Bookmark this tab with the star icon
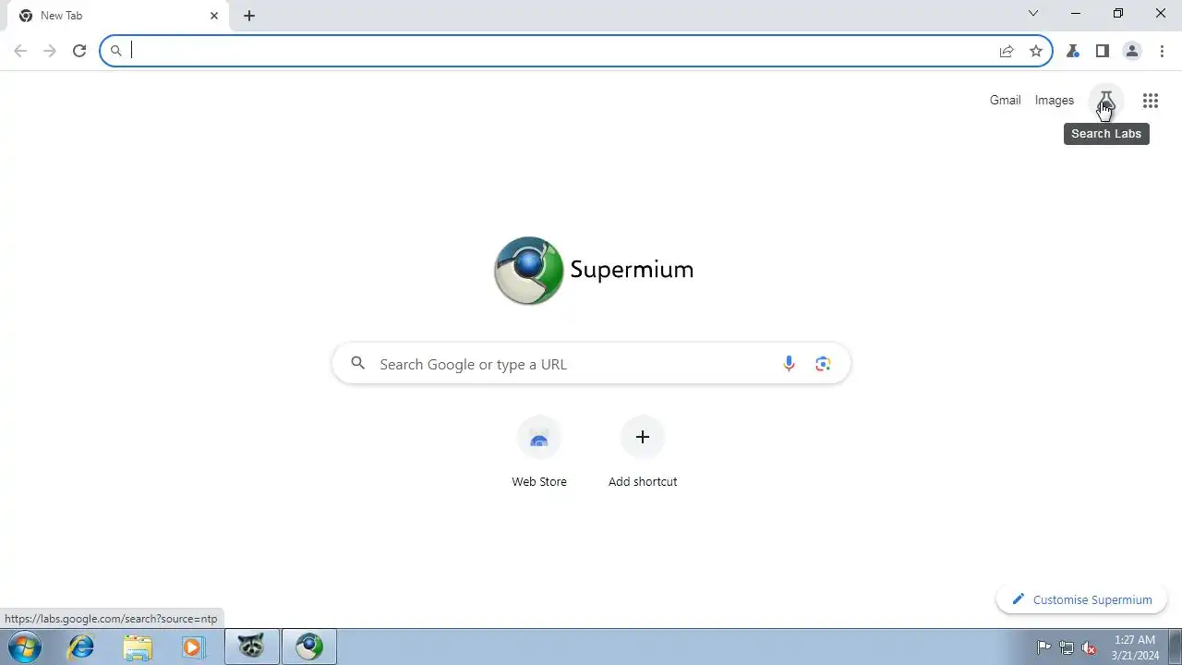Screen dimensions: 1182x665 (1036, 51)
